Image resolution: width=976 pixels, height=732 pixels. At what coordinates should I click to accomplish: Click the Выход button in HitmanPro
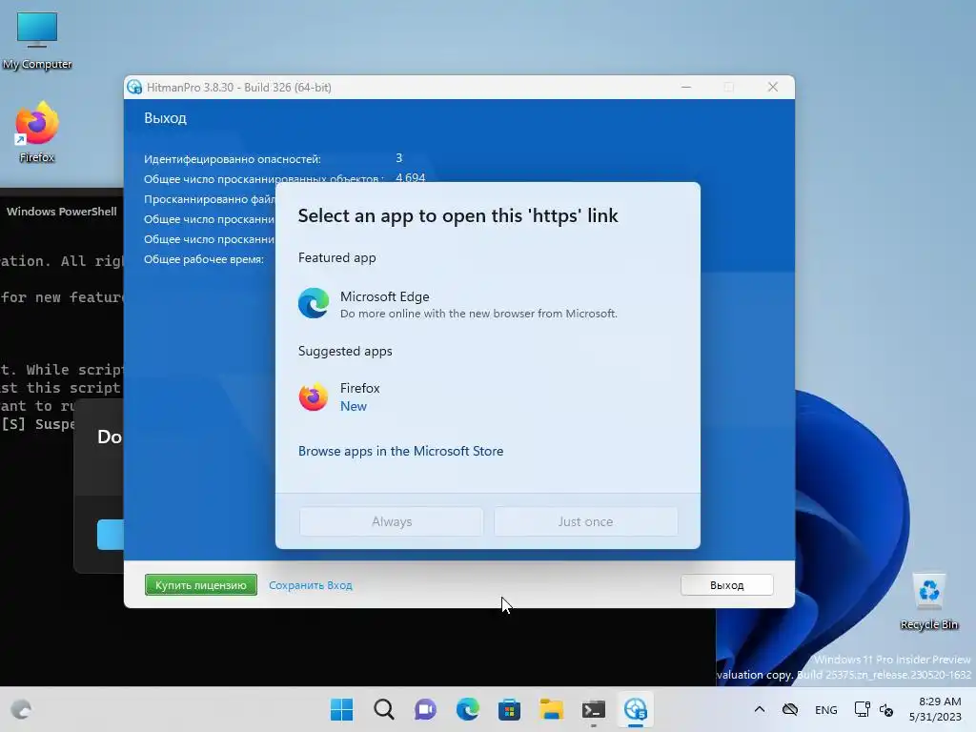tap(726, 585)
